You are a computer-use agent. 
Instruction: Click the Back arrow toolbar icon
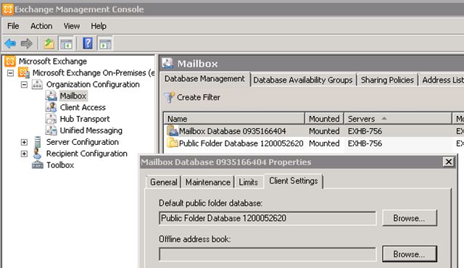[x=10, y=43]
